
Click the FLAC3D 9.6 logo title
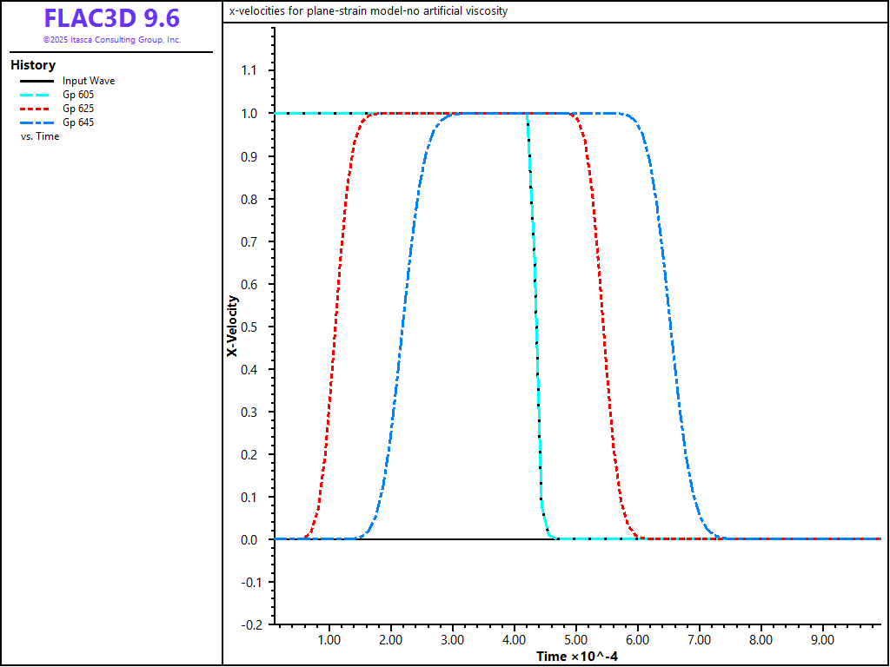click(111, 18)
